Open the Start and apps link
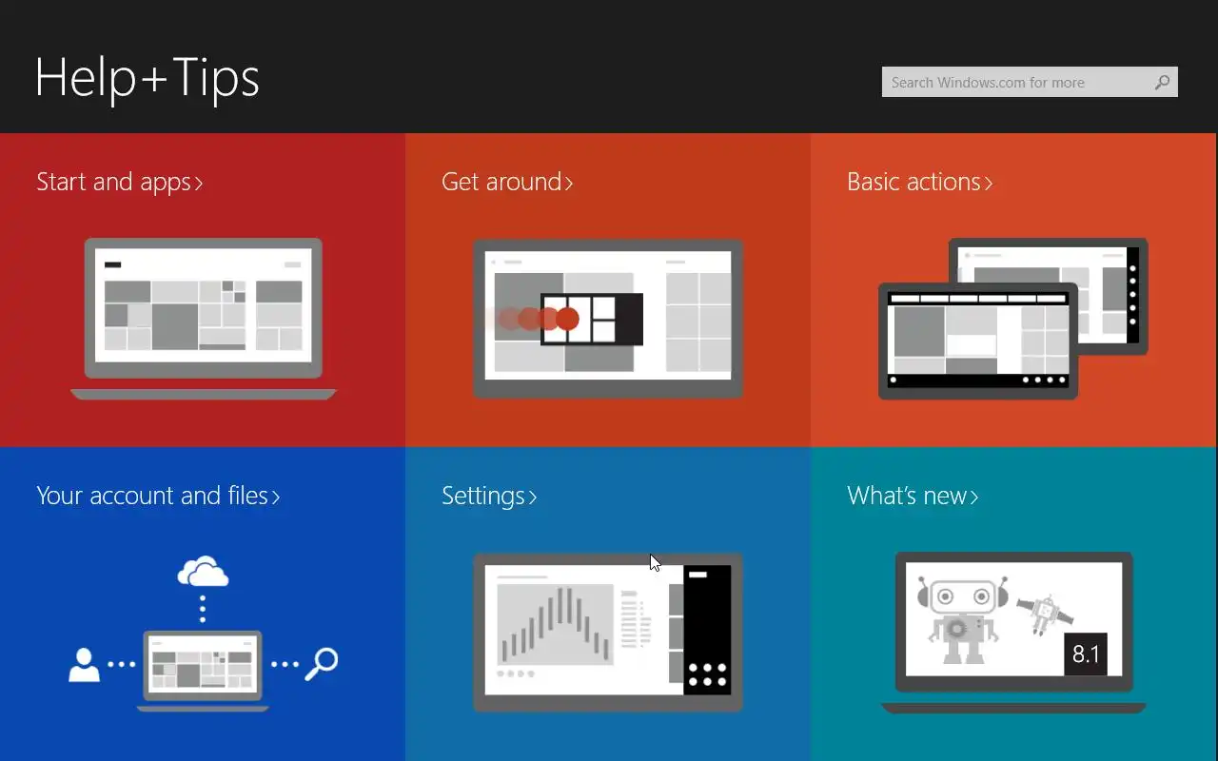 pos(120,182)
